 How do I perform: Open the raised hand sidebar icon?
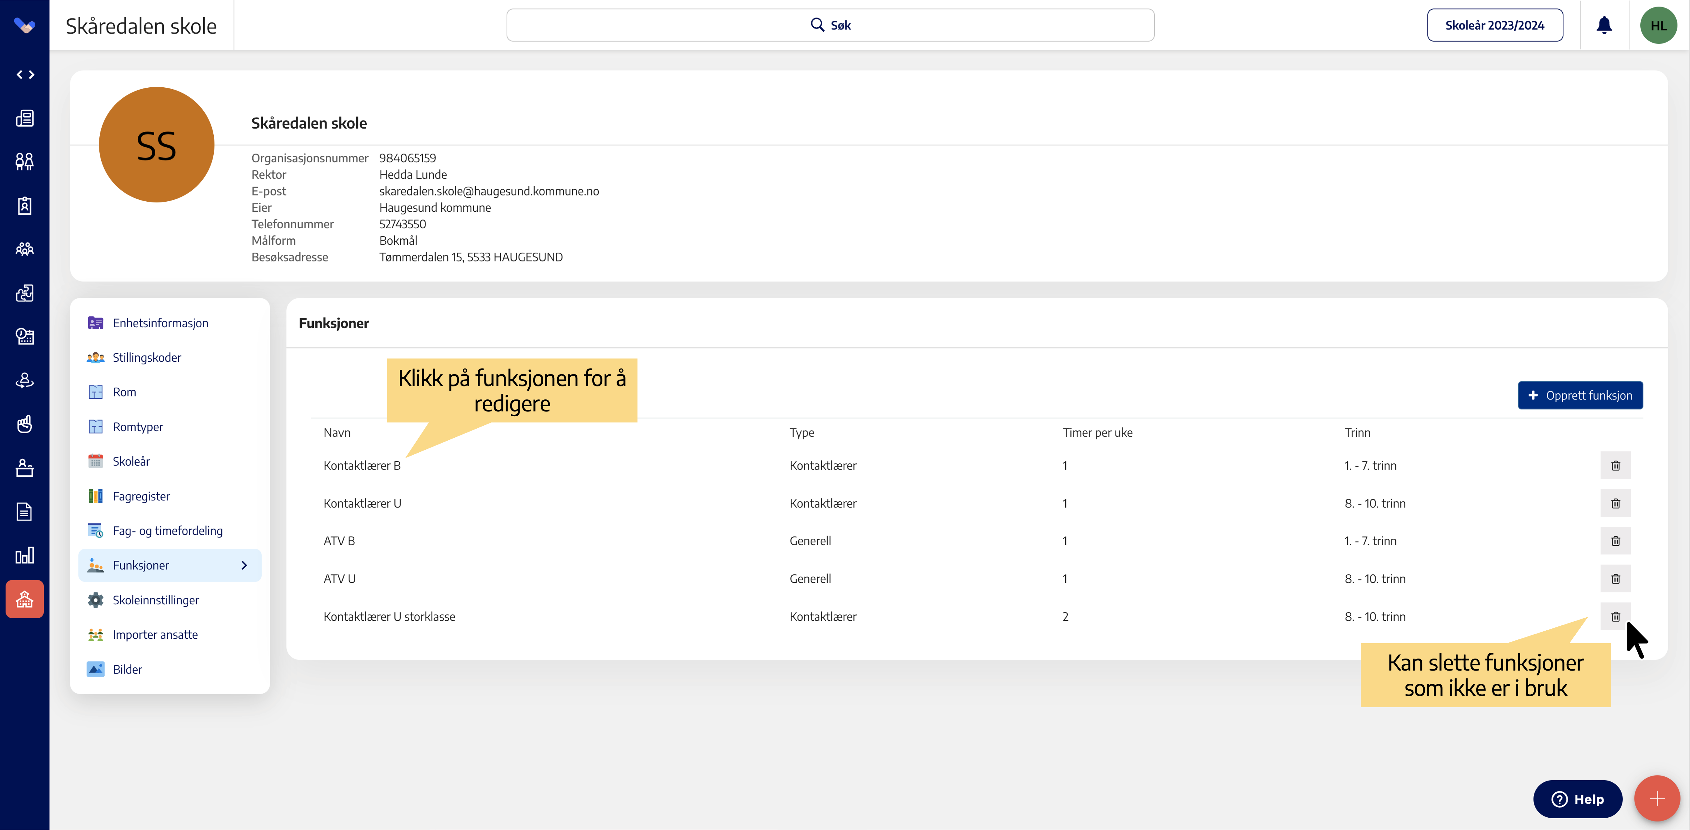tap(25, 424)
